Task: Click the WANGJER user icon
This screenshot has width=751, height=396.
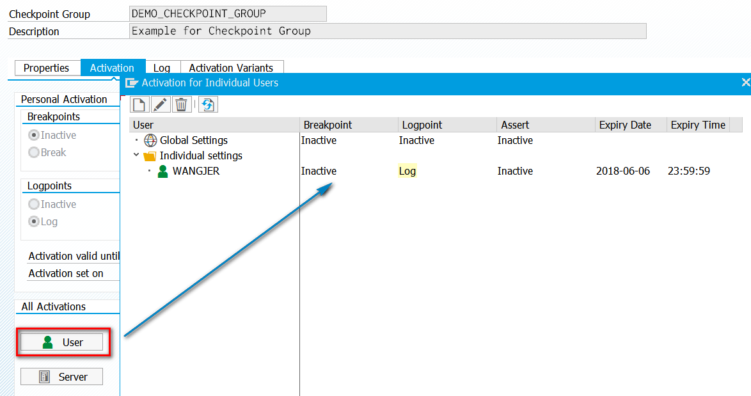Action: pos(163,171)
